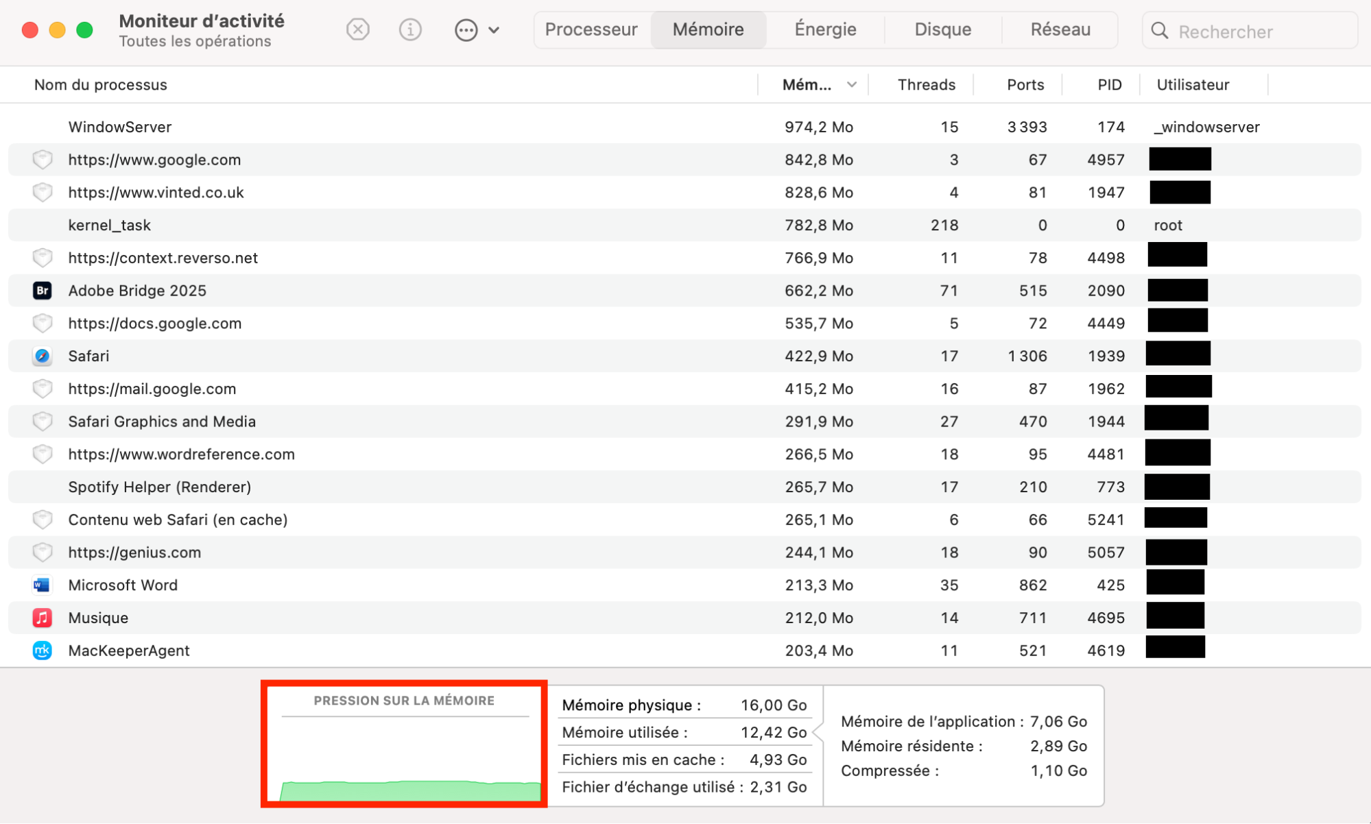Open dropdown chevron next to ellipsis button
1371x824 pixels.
point(494,29)
